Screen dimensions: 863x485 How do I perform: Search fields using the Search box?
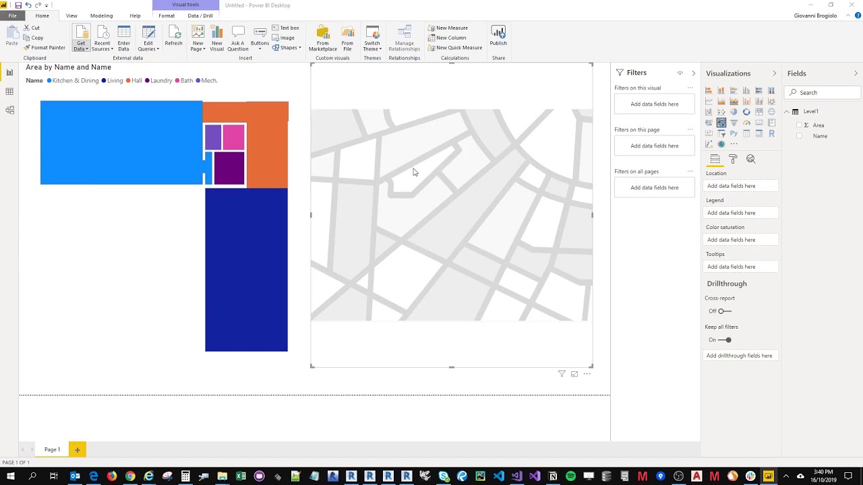click(823, 92)
